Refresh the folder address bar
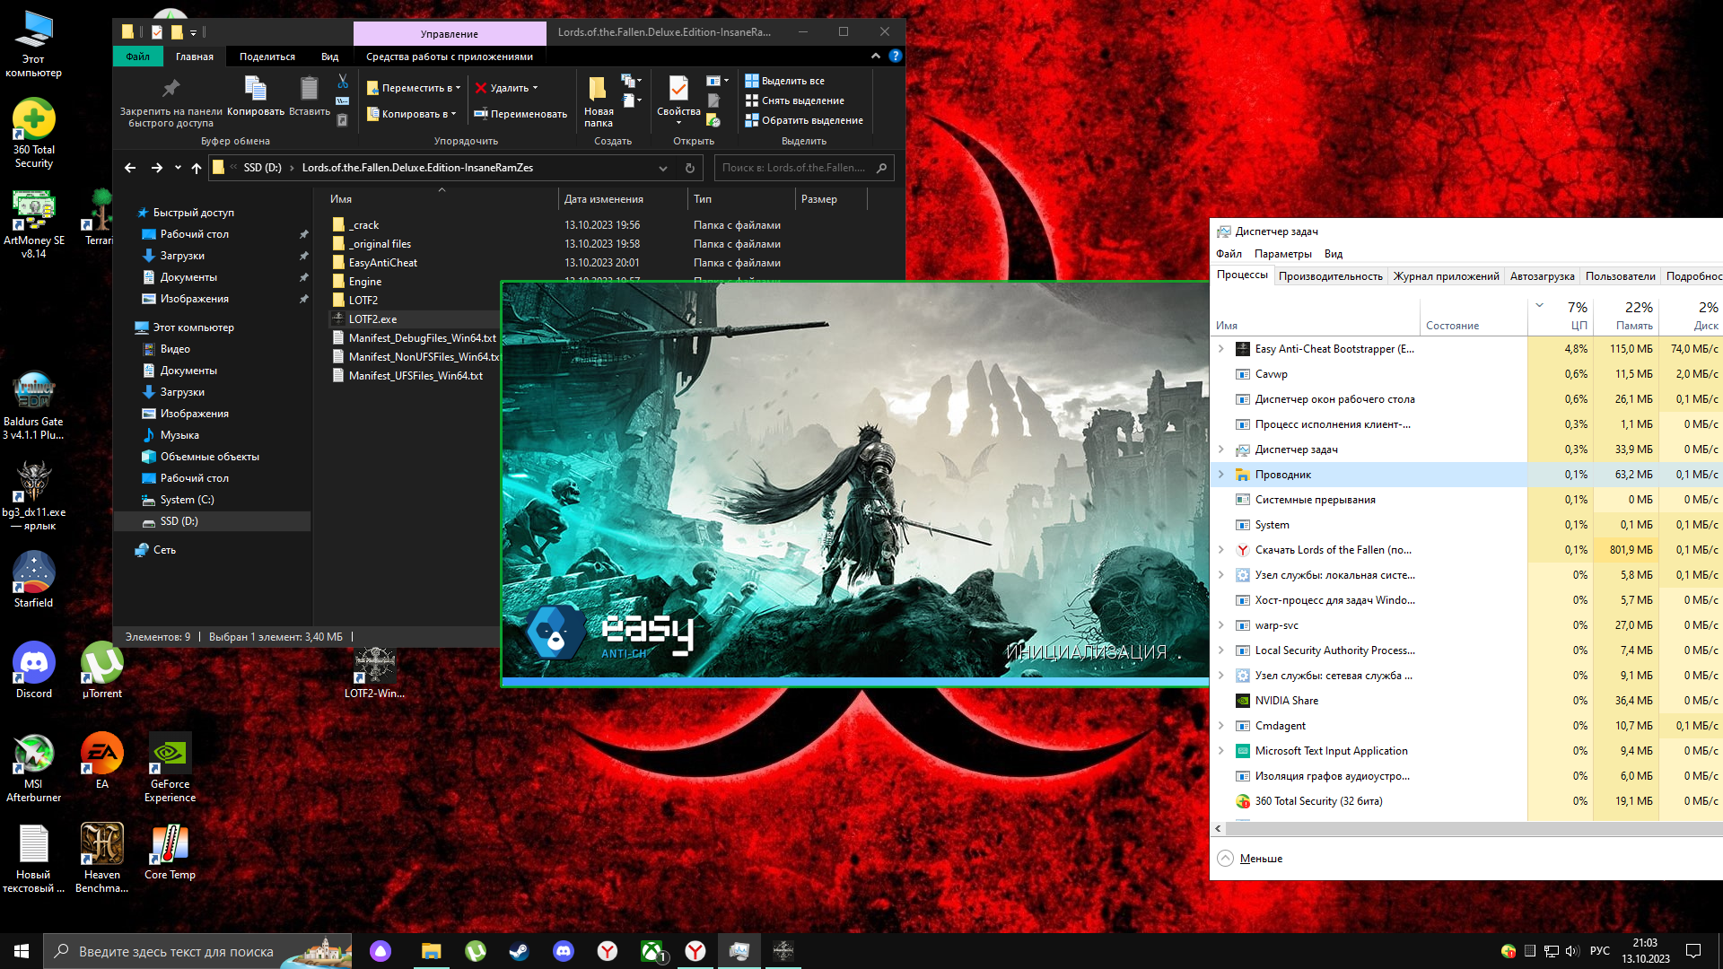The height and width of the screenshot is (969, 1723). (689, 168)
